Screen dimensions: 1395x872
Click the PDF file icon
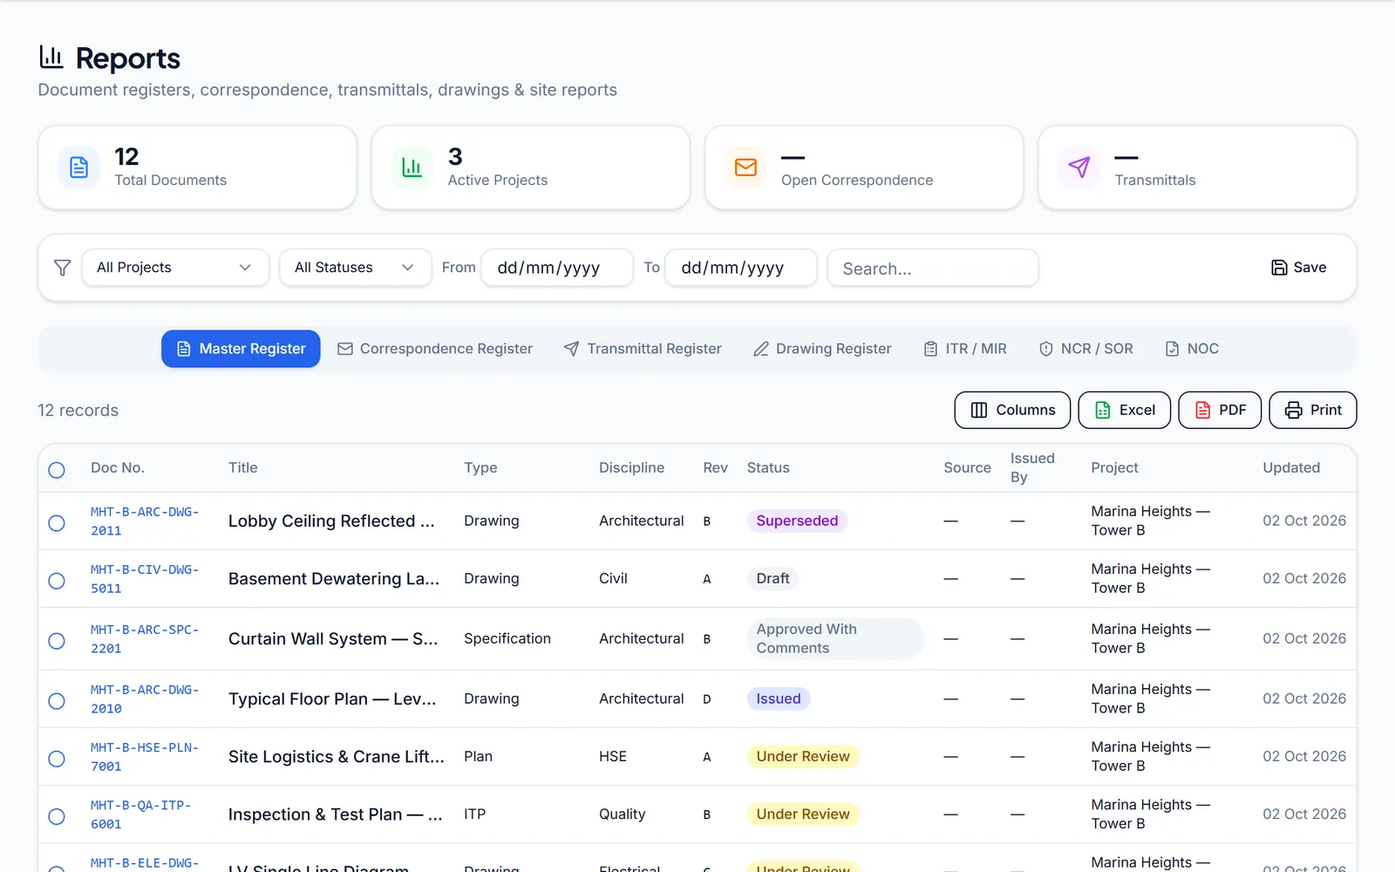click(1203, 410)
